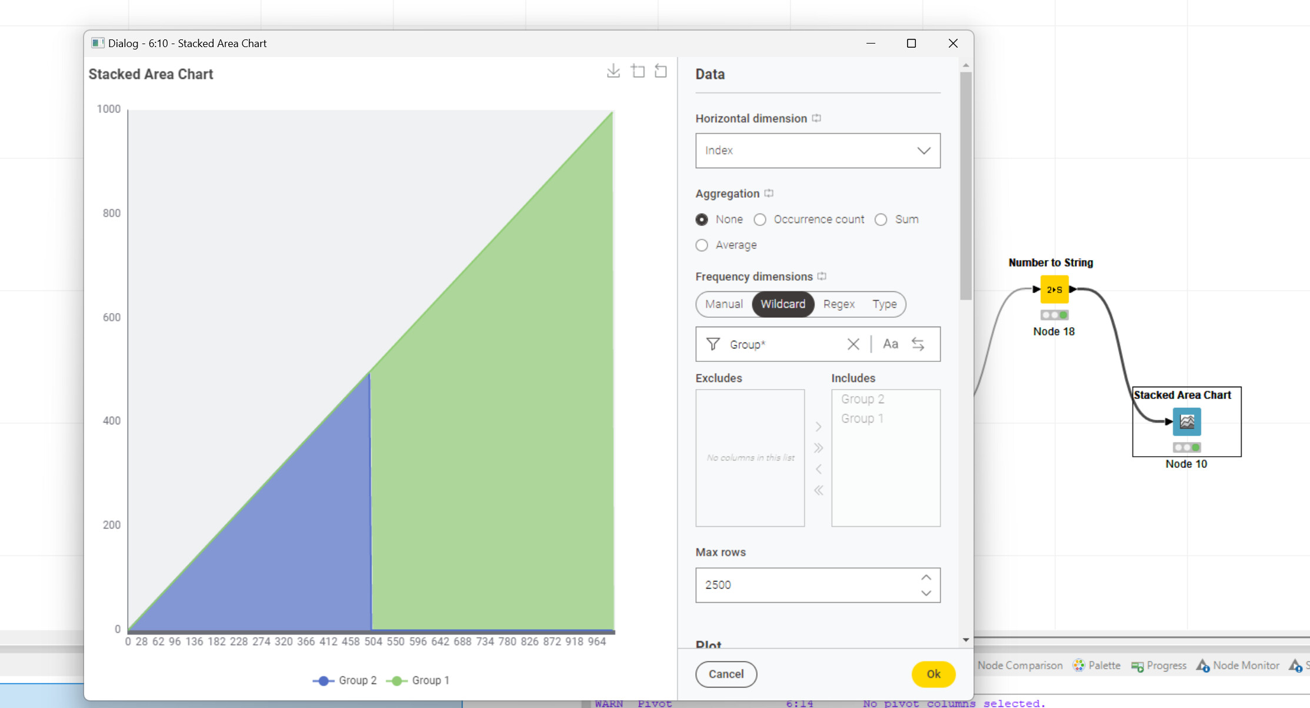Select None aggregation radio button

pyautogui.click(x=702, y=220)
